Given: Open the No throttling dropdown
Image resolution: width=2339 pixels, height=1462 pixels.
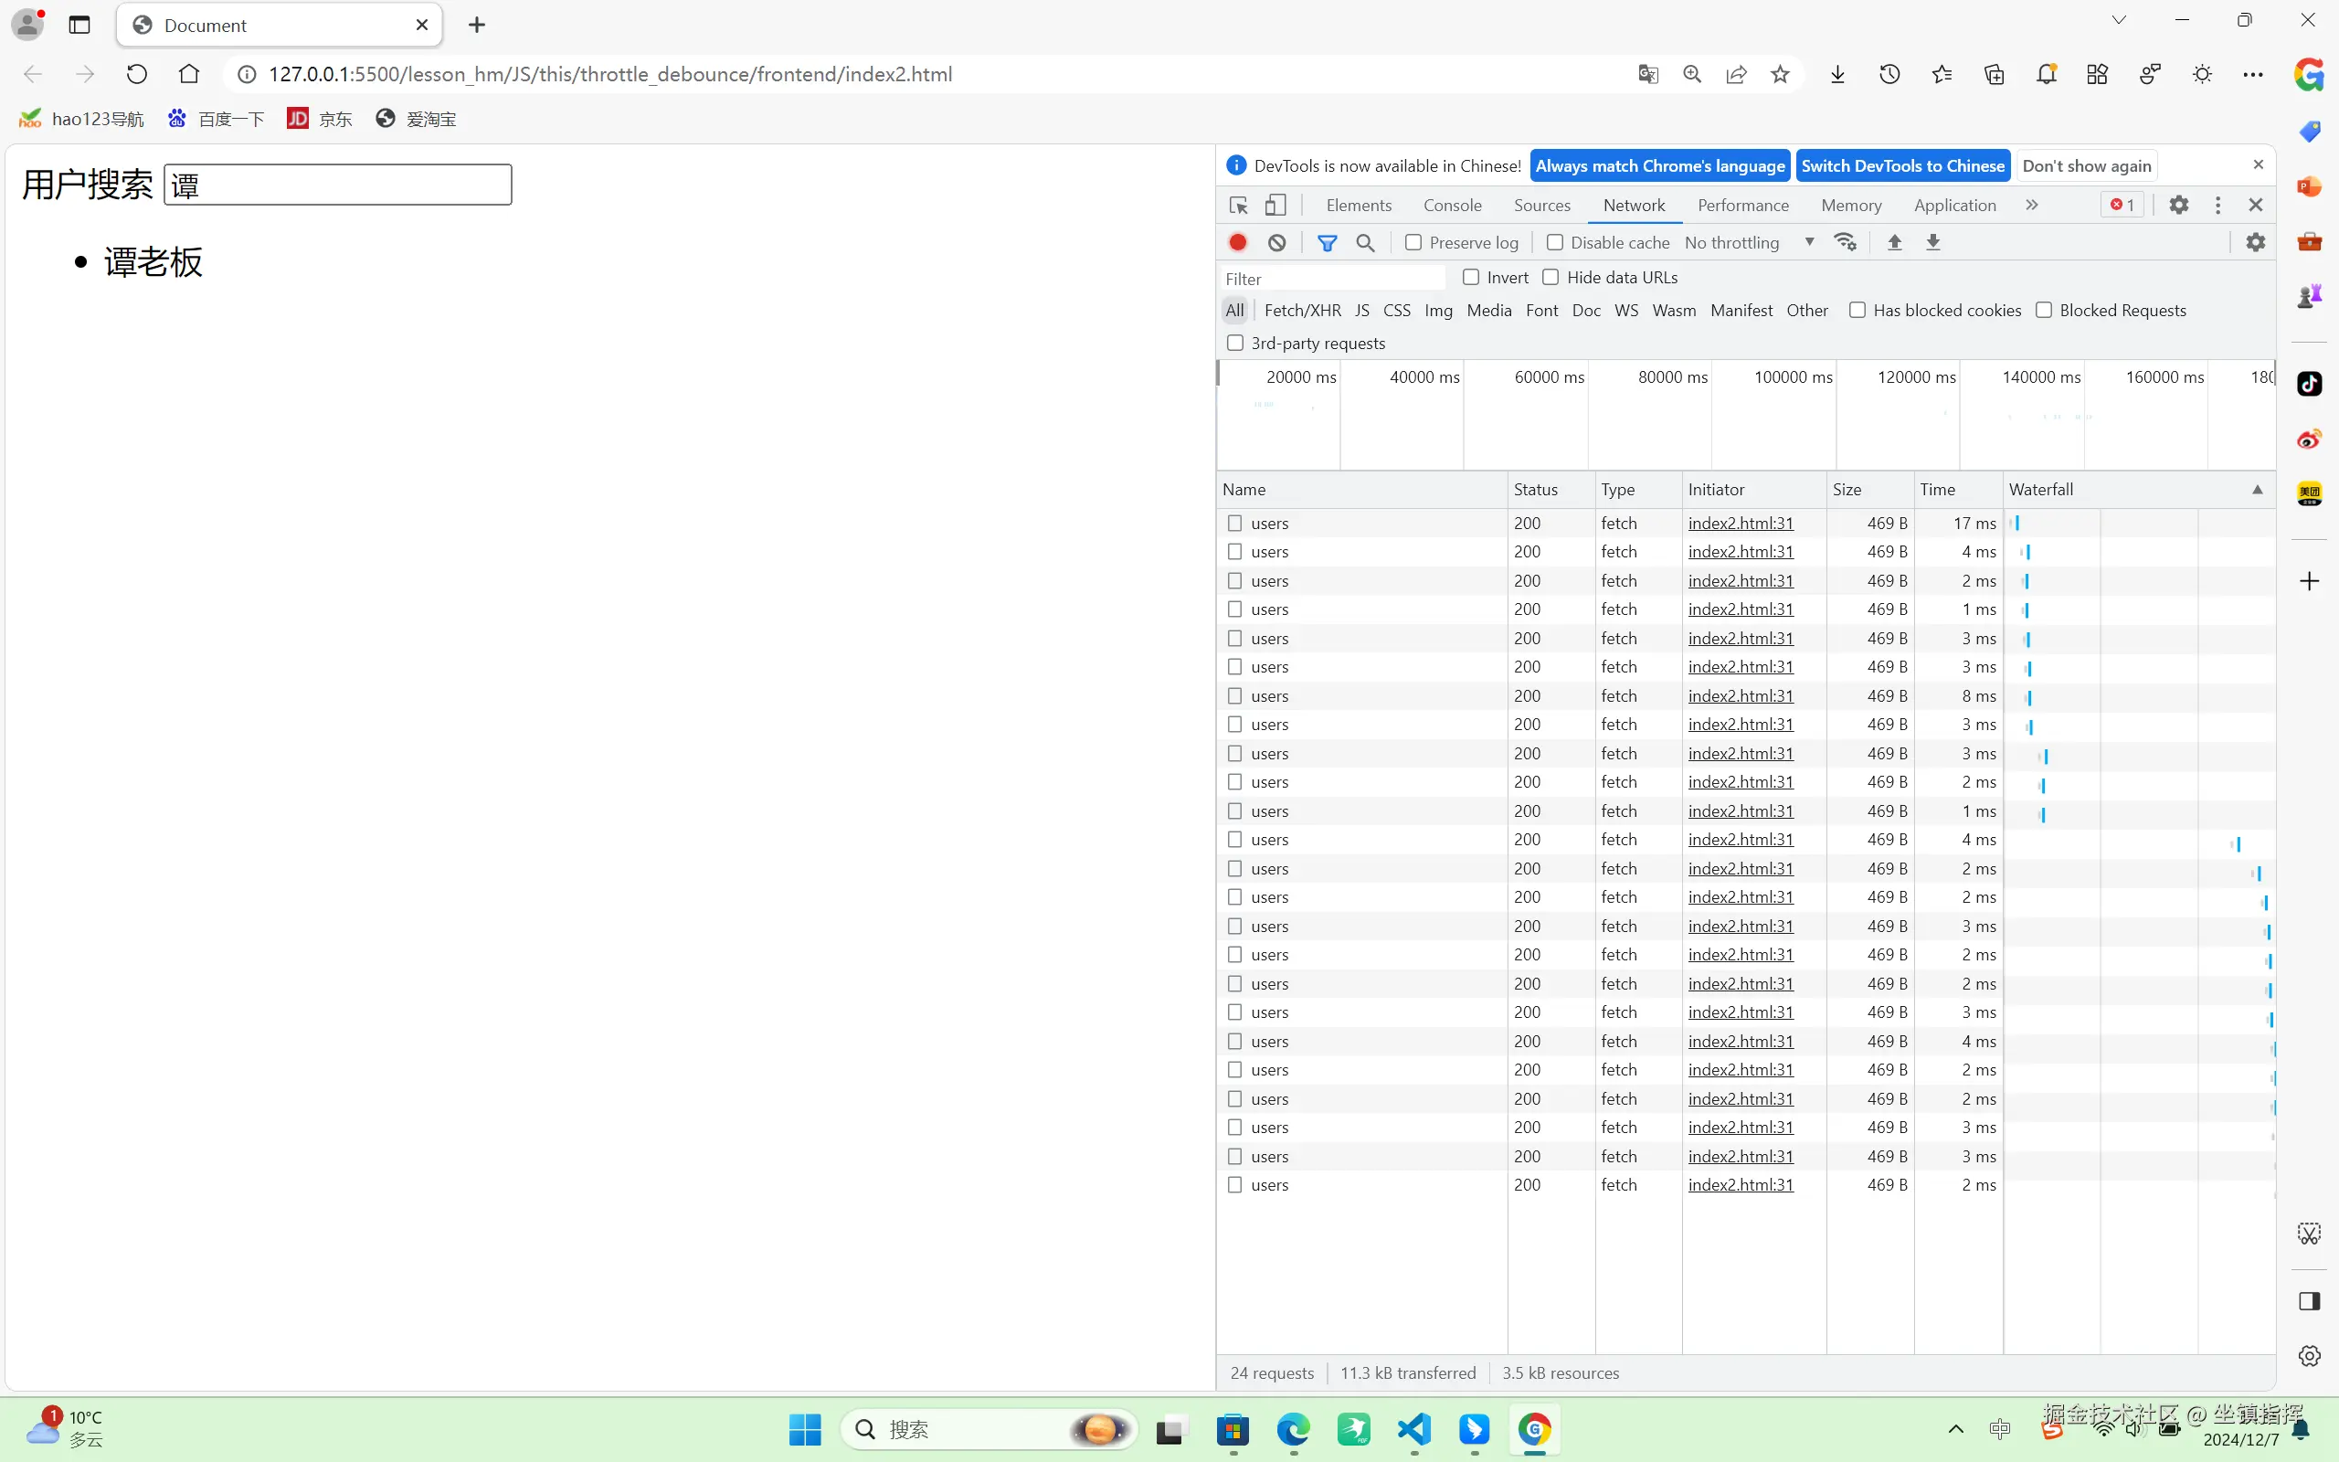Looking at the screenshot, I should [1749, 243].
